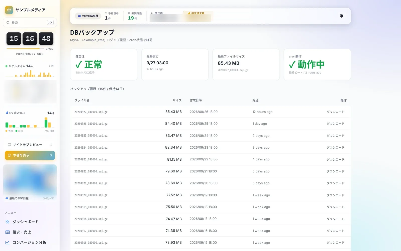401x251 pixels.
Task: Click the ファイル名 column header
Action: click(82, 100)
